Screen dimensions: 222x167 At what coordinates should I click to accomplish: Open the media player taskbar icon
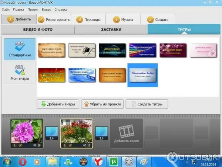point(37,162)
